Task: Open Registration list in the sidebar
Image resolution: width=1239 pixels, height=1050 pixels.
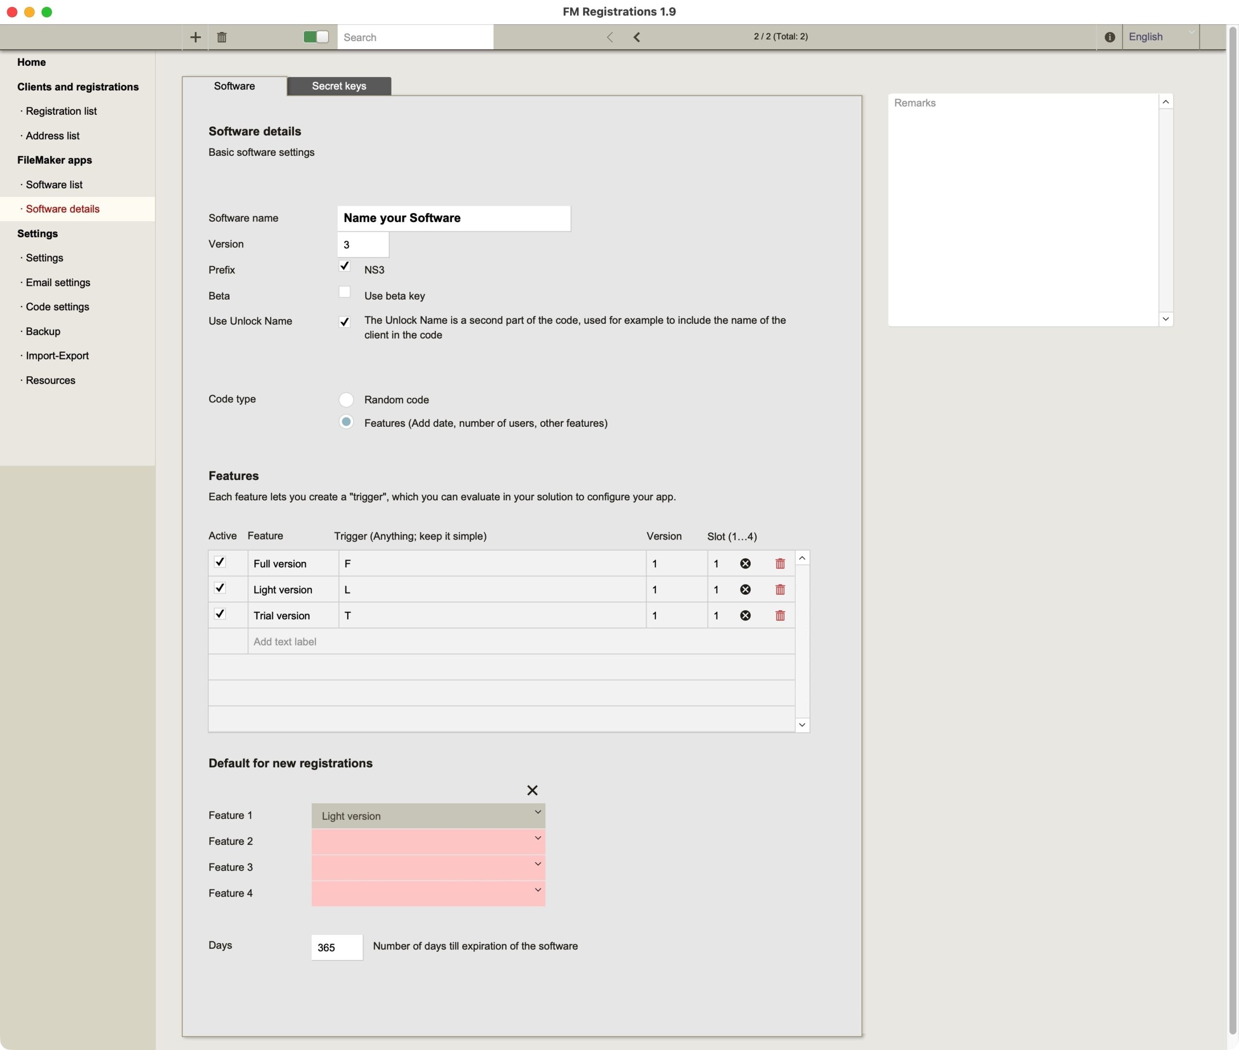Action: (60, 111)
